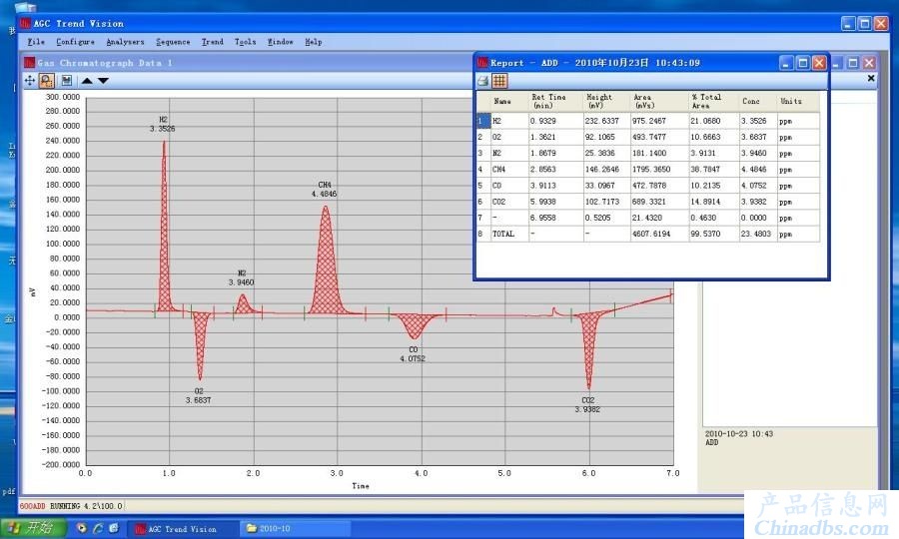Image resolution: width=899 pixels, height=539 pixels.
Task: Select the TOTAL row name cell
Action: coord(509,234)
